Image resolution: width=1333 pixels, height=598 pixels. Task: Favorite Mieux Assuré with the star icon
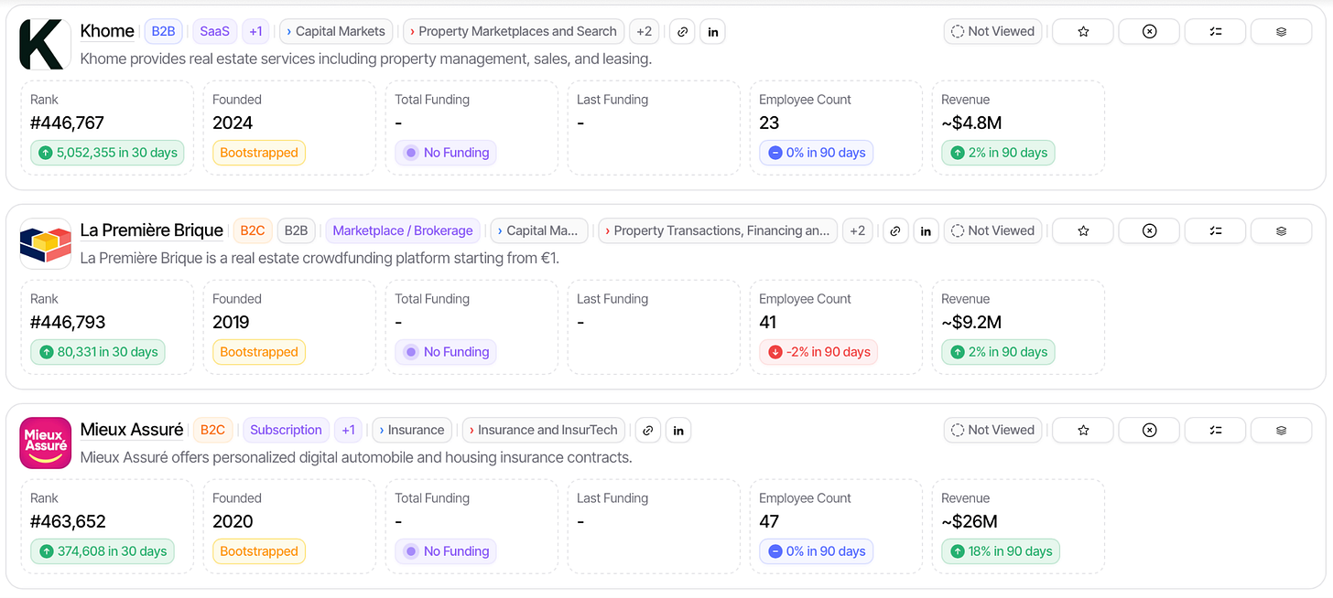[1083, 430]
